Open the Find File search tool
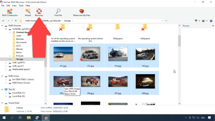 (x=58, y=13)
